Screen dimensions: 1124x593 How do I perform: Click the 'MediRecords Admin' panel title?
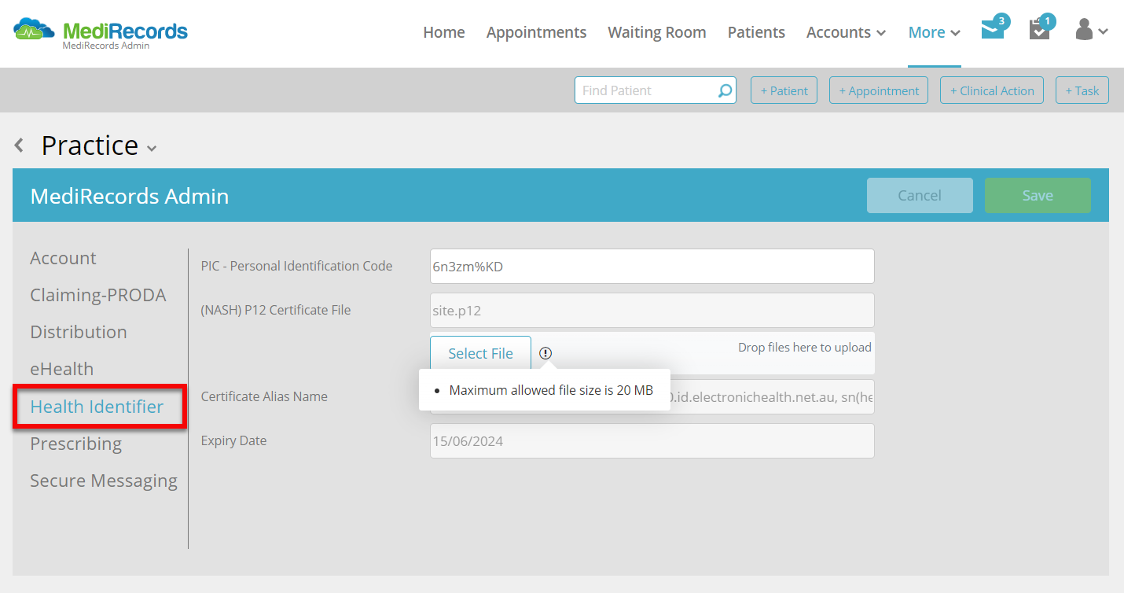(x=130, y=196)
